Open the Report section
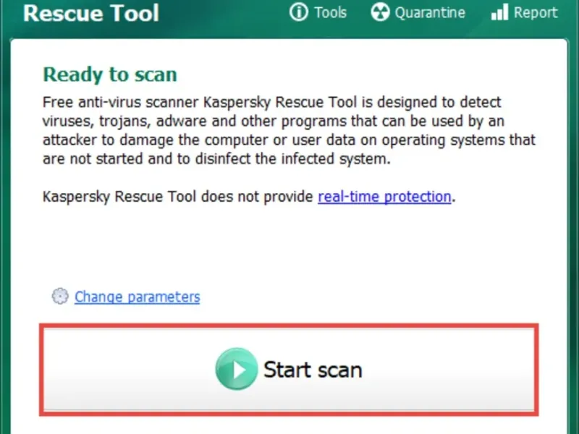579x434 pixels. click(x=536, y=13)
